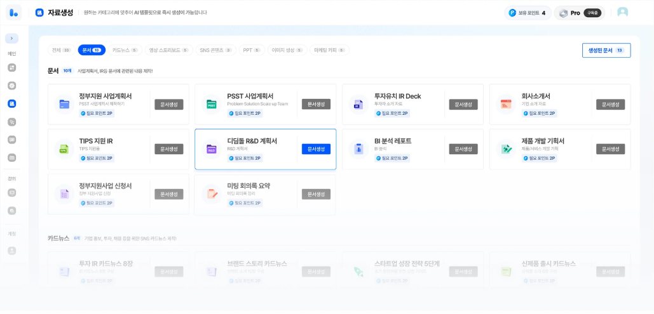Image resolution: width=654 pixels, height=314 pixels.
Task: Switch to the 전체 33 tab
Action: 61,50
